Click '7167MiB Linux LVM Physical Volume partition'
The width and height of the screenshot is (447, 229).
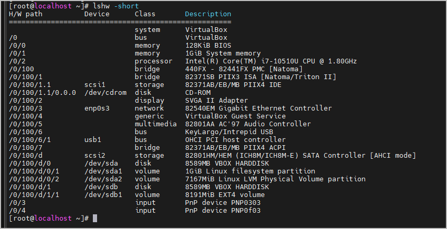(275, 179)
